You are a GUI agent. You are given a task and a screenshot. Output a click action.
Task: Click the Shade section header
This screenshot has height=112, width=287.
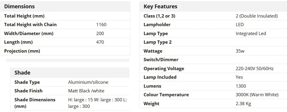(x=22, y=72)
